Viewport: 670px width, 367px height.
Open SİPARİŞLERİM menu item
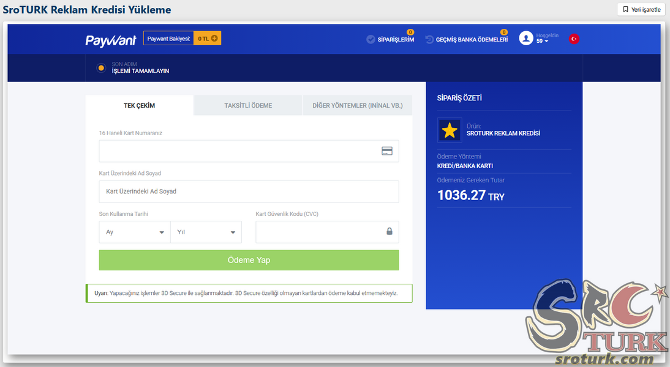click(396, 40)
